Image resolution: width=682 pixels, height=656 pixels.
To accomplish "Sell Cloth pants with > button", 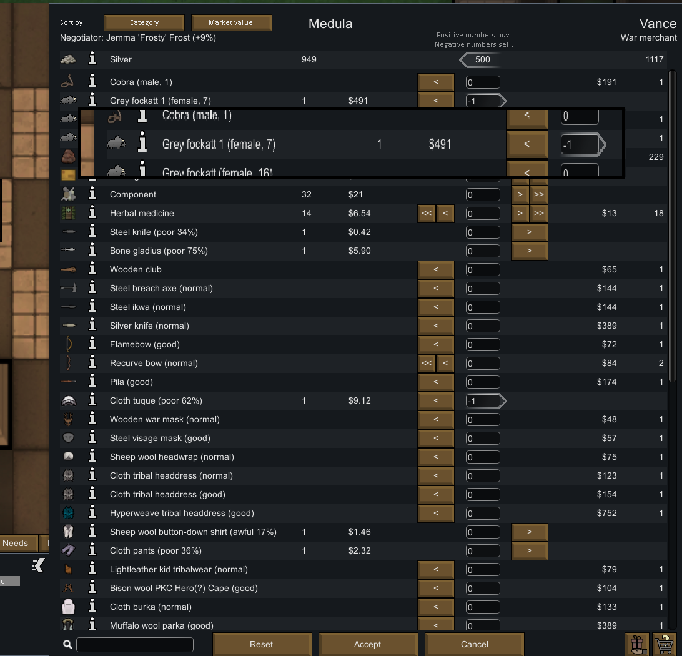I will coord(530,550).
